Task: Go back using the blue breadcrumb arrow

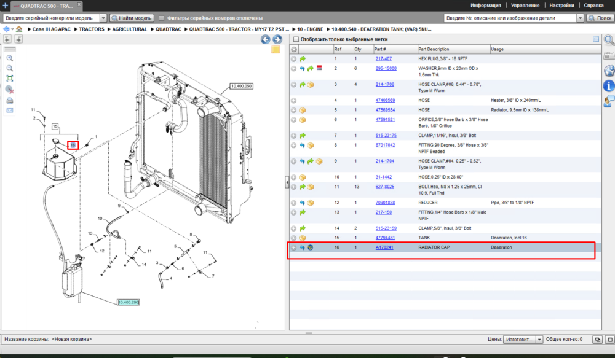Action: pyautogui.click(x=6, y=29)
